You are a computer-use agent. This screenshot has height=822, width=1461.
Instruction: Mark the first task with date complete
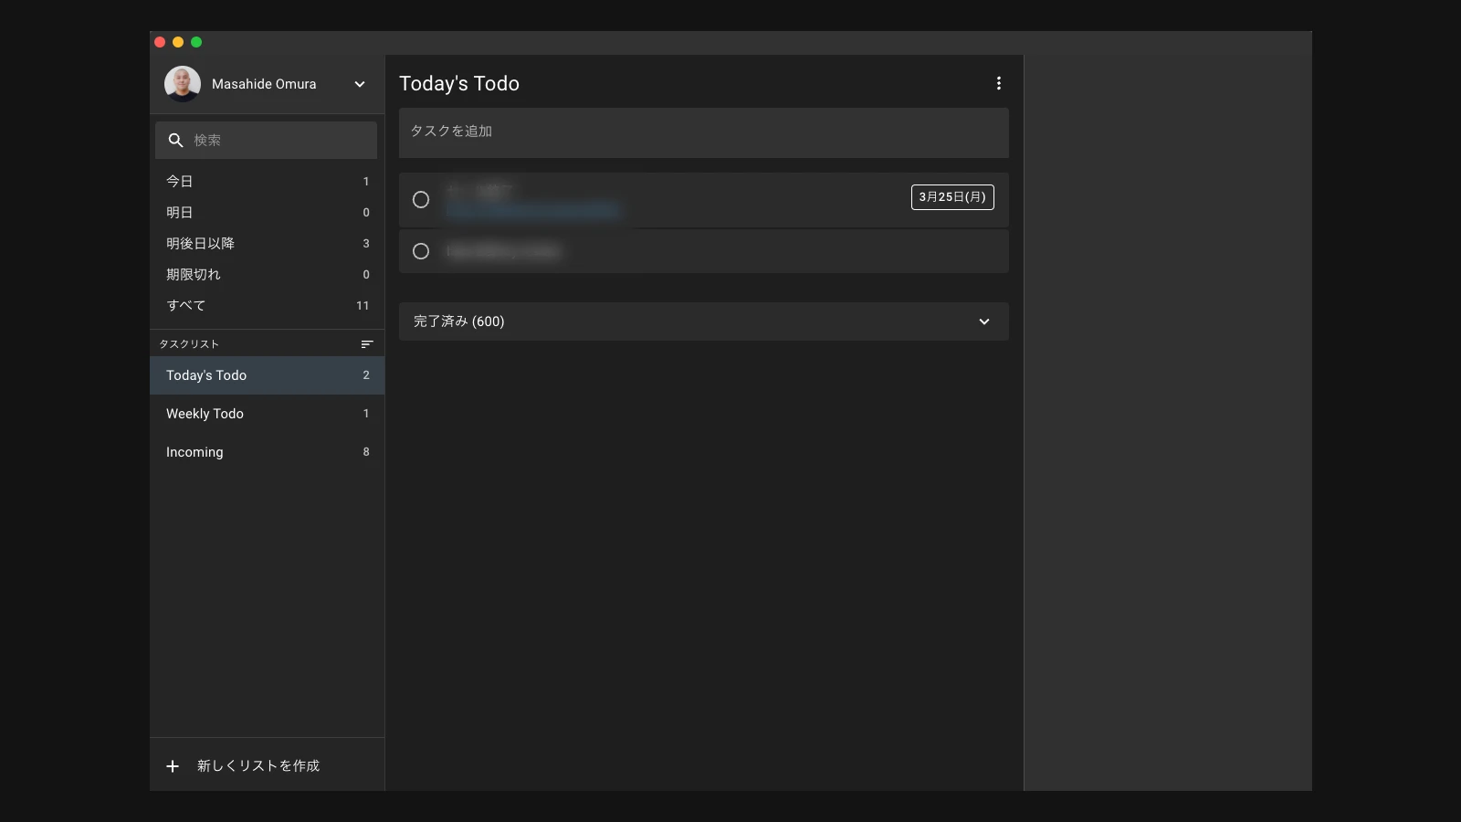tap(421, 200)
